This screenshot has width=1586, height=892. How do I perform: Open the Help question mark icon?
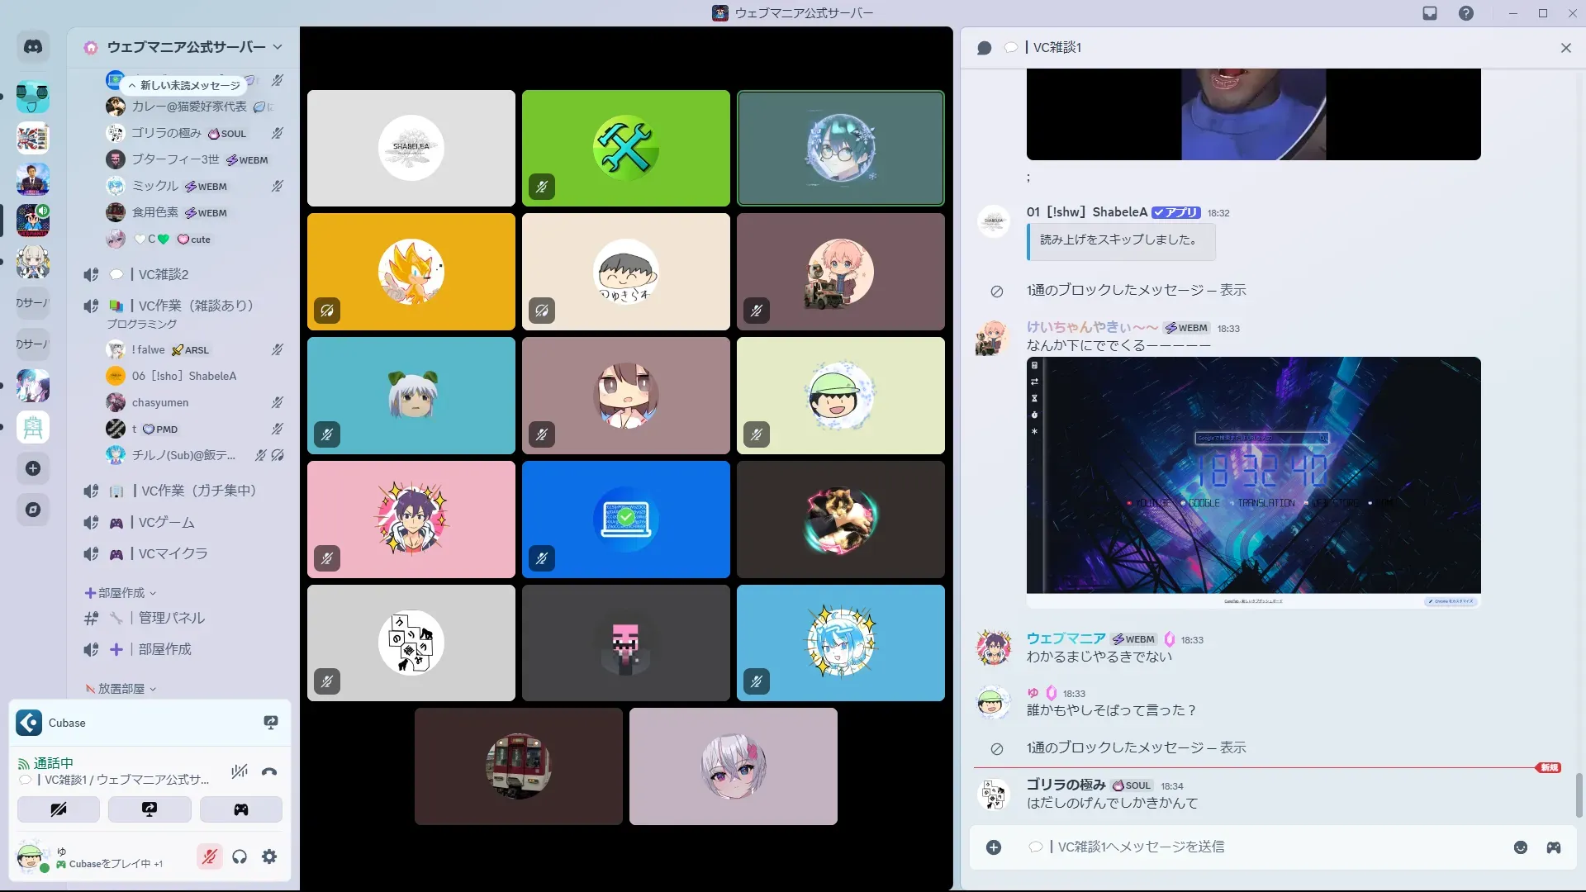tap(1465, 13)
